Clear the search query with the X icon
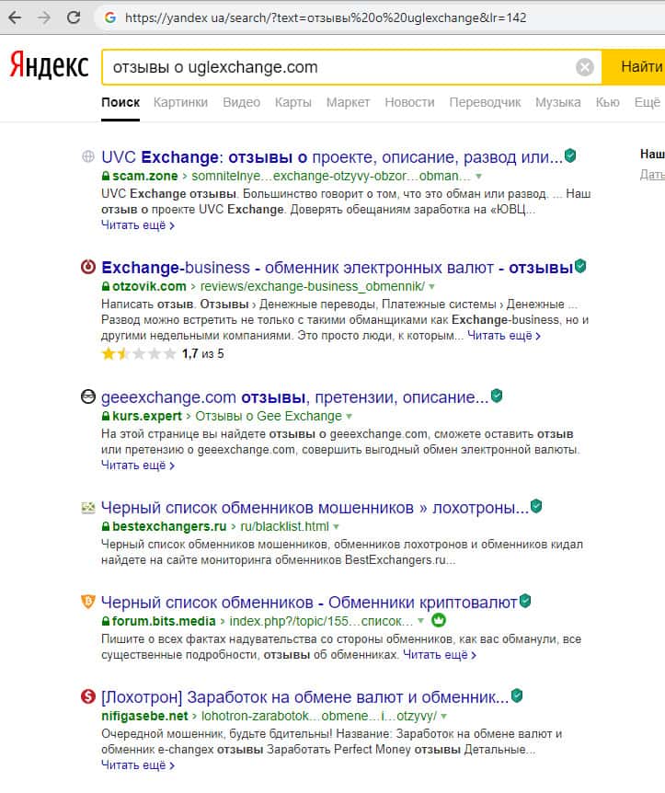 click(585, 67)
